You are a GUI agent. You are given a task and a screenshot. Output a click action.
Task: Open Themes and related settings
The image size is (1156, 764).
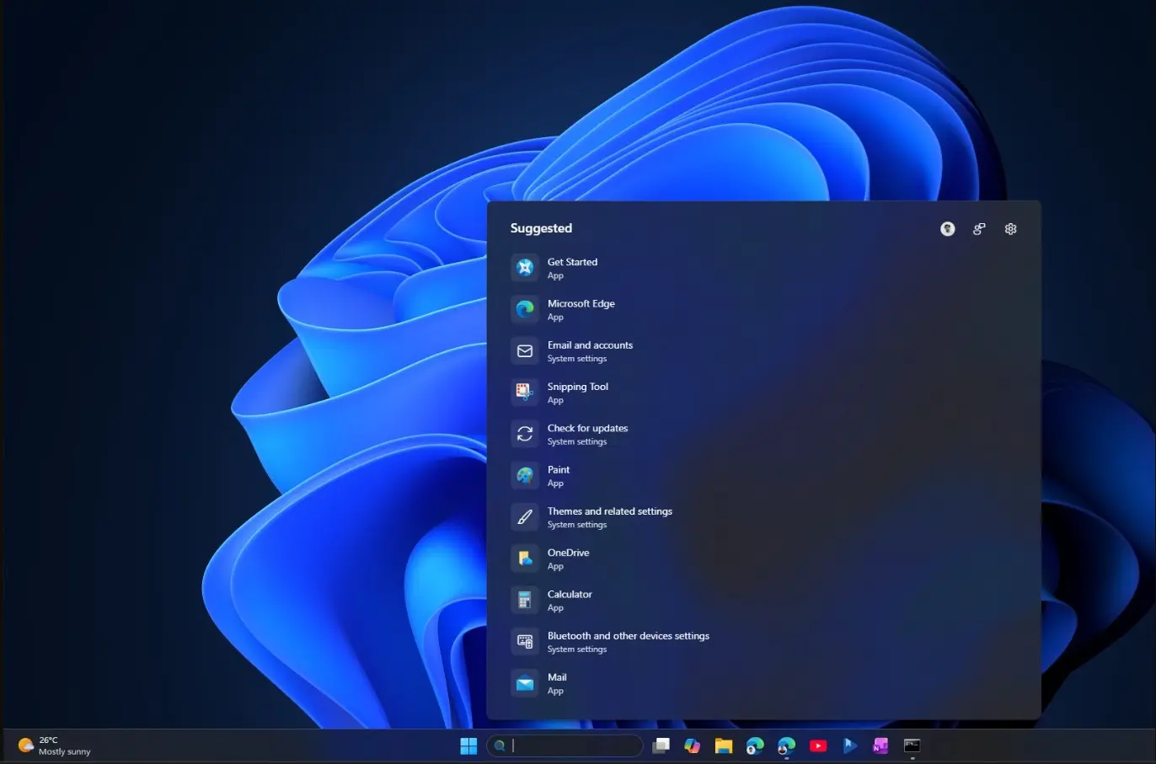coord(763,517)
